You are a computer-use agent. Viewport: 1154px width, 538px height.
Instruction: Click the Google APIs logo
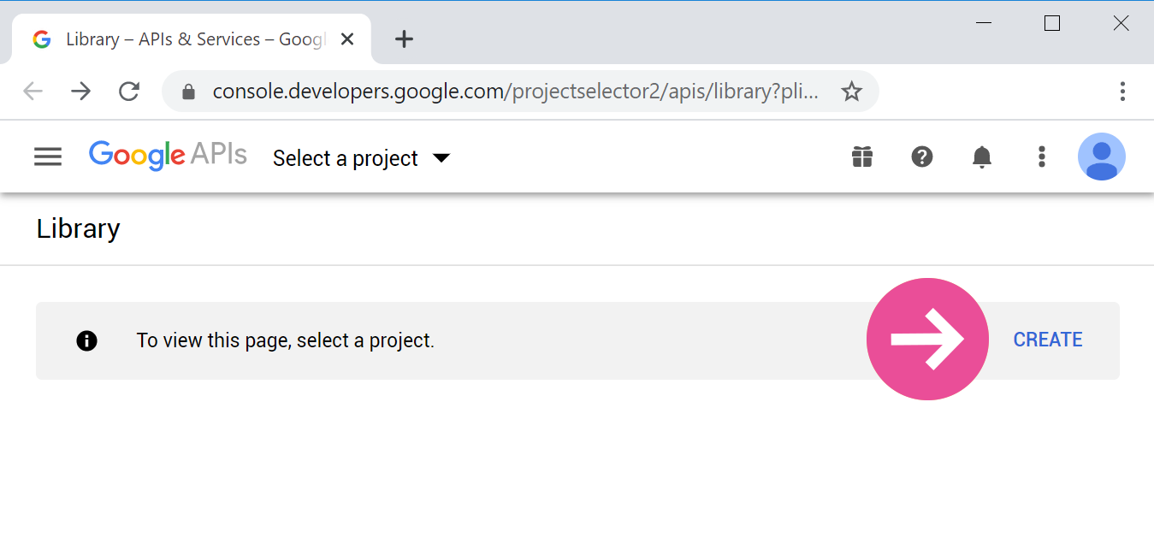click(168, 156)
